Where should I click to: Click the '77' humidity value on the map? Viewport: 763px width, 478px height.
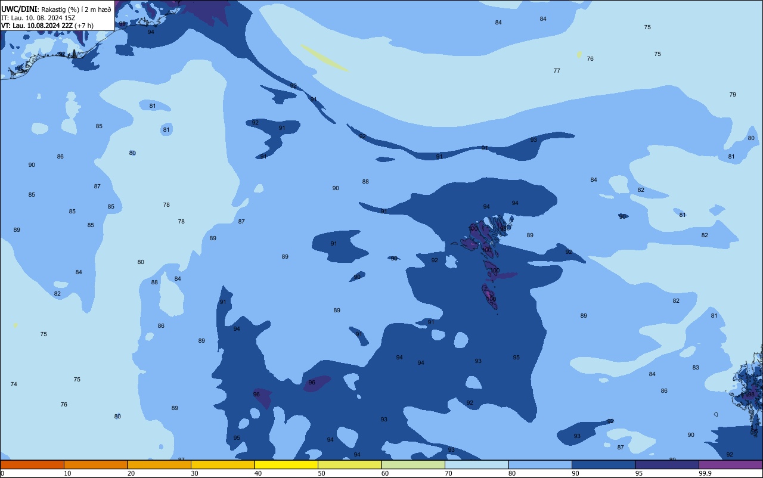point(557,71)
